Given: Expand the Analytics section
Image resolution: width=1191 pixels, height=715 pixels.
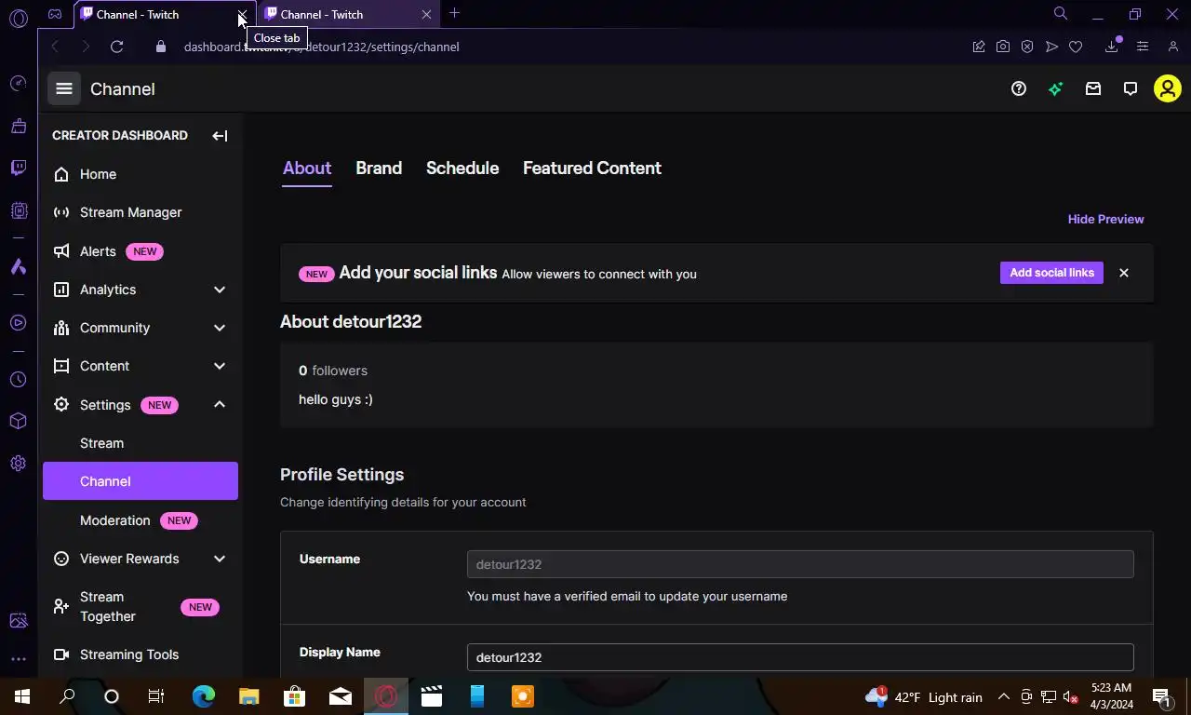Looking at the screenshot, I should tap(220, 290).
